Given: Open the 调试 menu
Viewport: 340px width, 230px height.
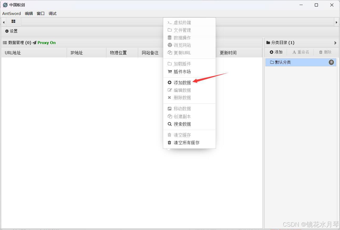Looking at the screenshot, I should pyautogui.click(x=53, y=14).
